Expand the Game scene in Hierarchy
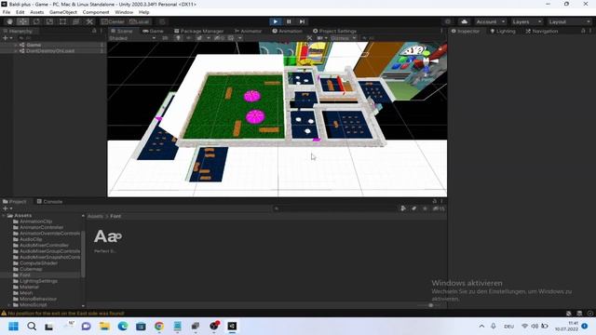This screenshot has width=596, height=335. pos(16,45)
